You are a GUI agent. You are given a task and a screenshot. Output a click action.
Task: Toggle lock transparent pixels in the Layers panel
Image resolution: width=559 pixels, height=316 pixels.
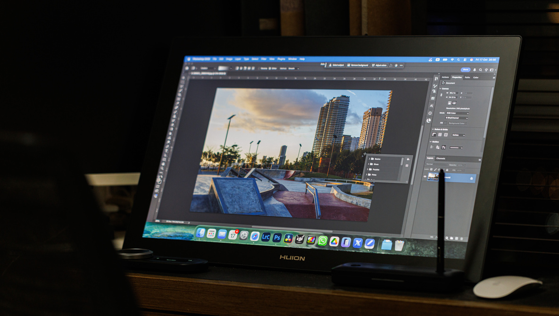pos(431,168)
